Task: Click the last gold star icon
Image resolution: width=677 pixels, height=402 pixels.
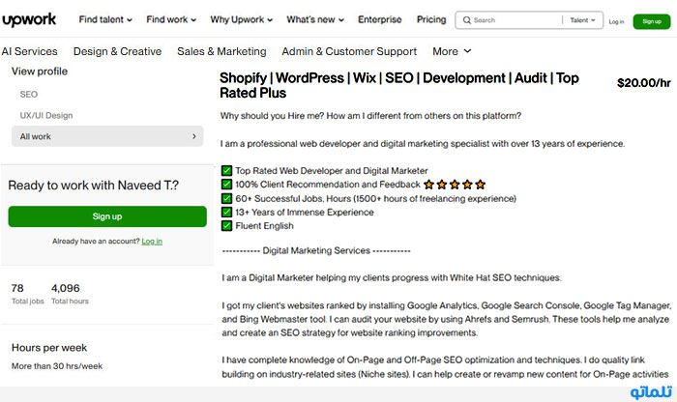Action: click(x=480, y=185)
